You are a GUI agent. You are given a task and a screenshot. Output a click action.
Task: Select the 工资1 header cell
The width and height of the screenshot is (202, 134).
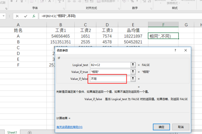[61, 30]
